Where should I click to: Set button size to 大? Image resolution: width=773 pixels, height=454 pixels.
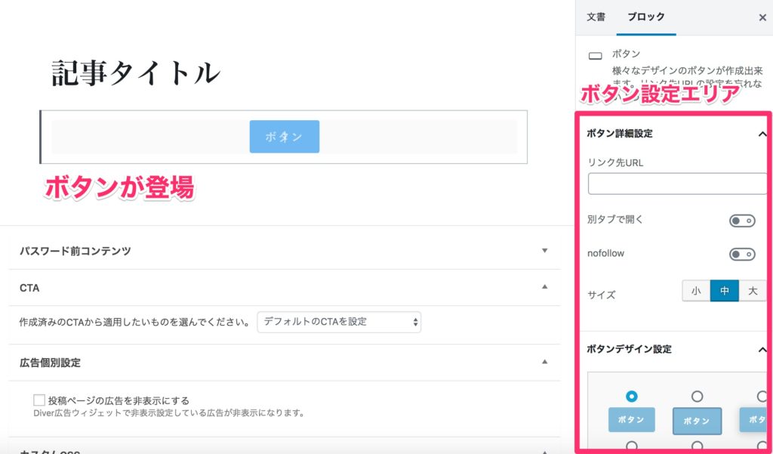click(753, 291)
